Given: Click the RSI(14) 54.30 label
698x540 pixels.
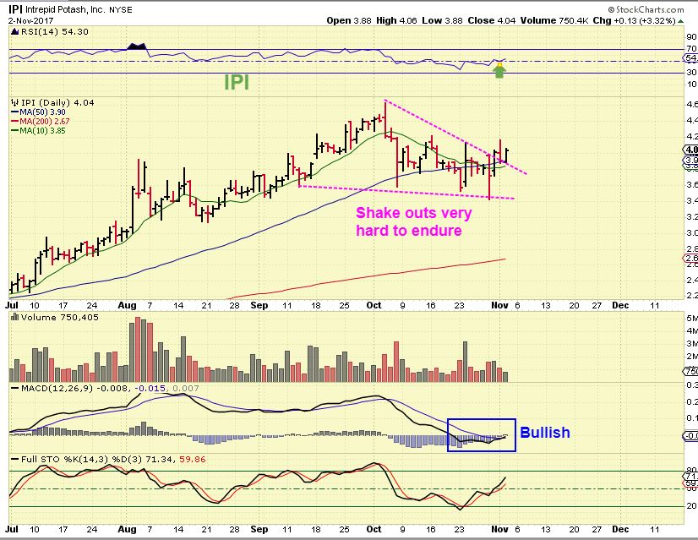Looking at the screenshot, I should [54, 31].
